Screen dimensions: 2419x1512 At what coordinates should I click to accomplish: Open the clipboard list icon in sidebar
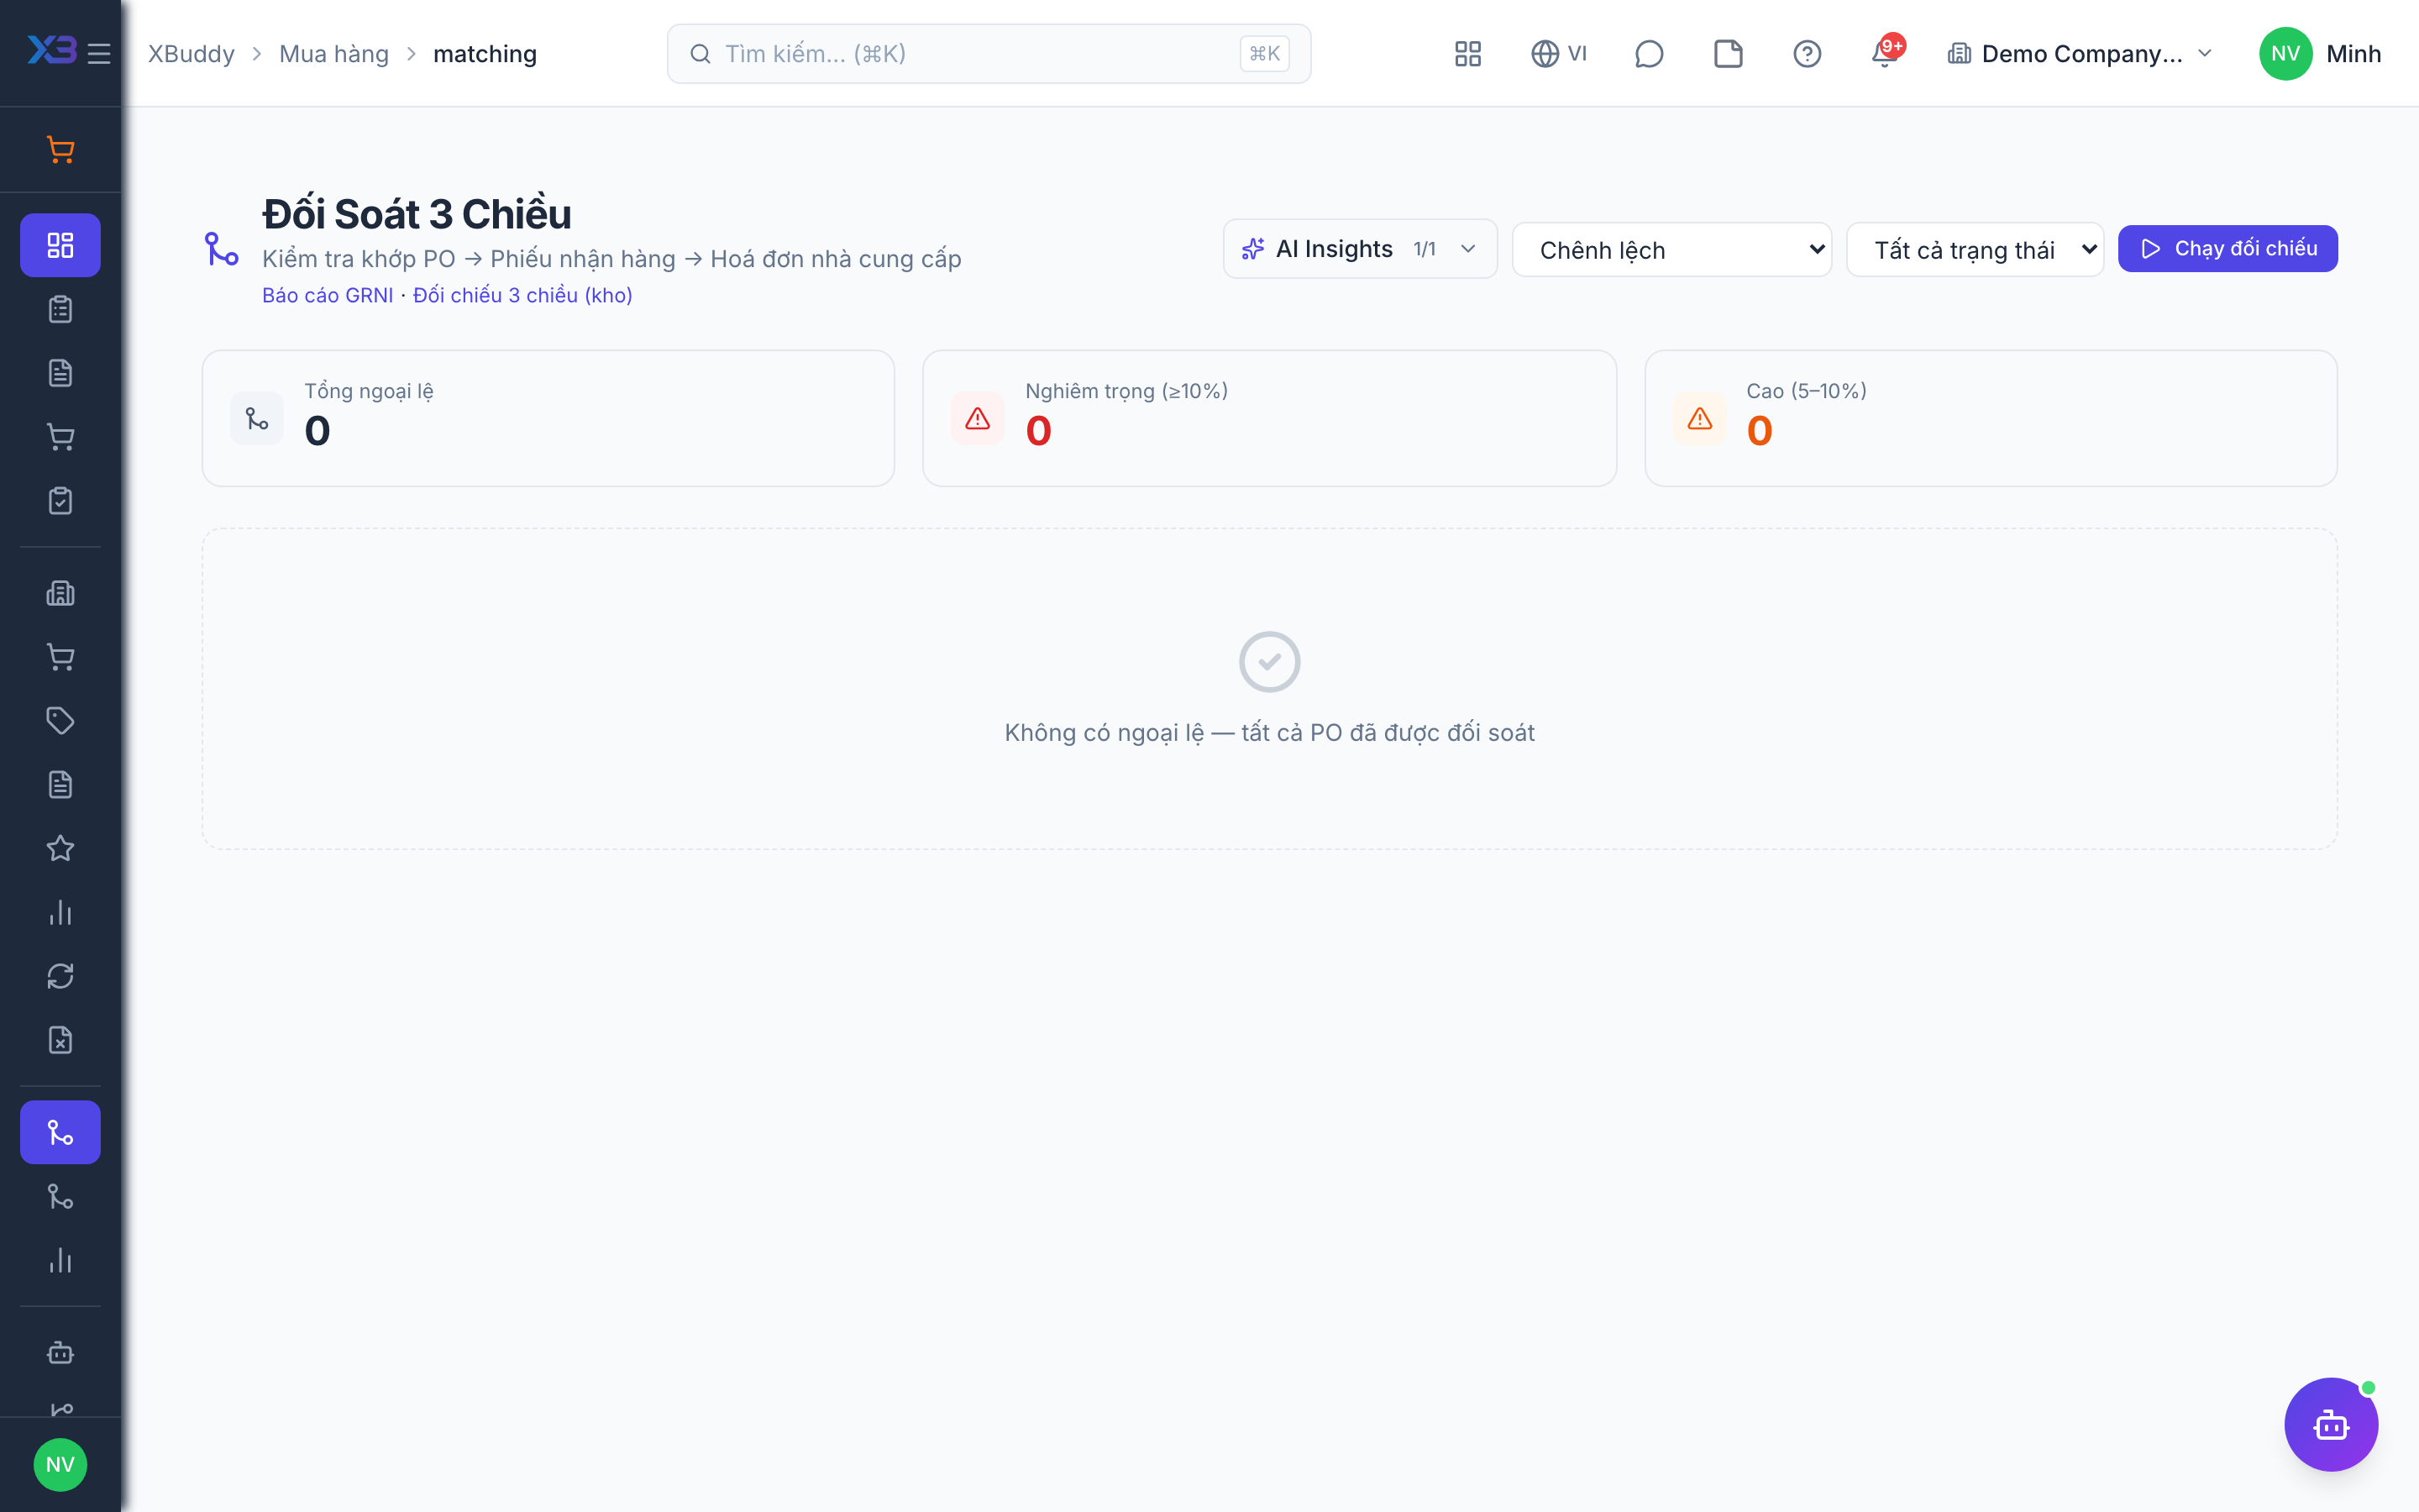pyautogui.click(x=60, y=309)
